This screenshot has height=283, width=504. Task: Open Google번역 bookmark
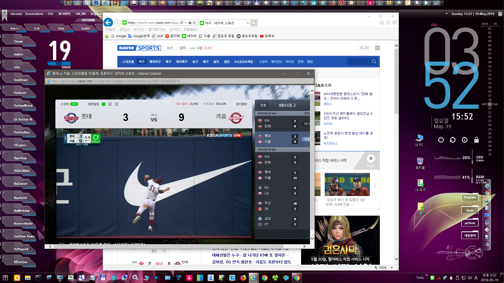139,36
